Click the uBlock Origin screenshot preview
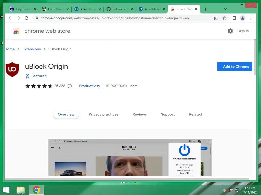This screenshot has width=261, height=195. tap(130, 157)
